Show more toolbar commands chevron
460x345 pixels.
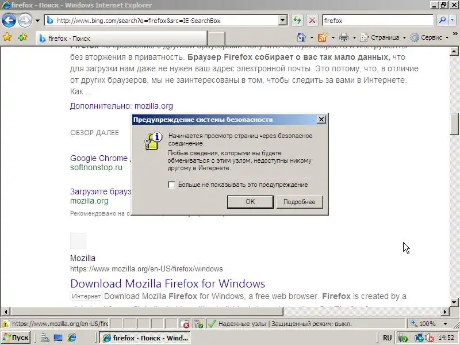pyautogui.click(x=455, y=34)
